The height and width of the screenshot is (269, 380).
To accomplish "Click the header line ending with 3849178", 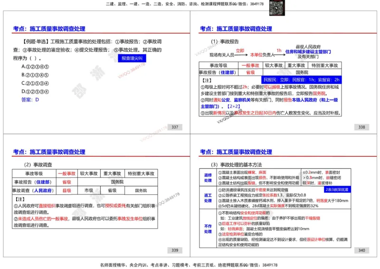I will click(185, 4).
